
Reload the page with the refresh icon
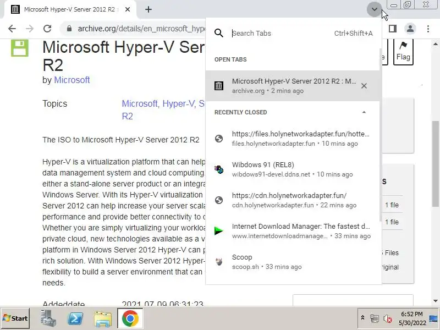coord(47,29)
